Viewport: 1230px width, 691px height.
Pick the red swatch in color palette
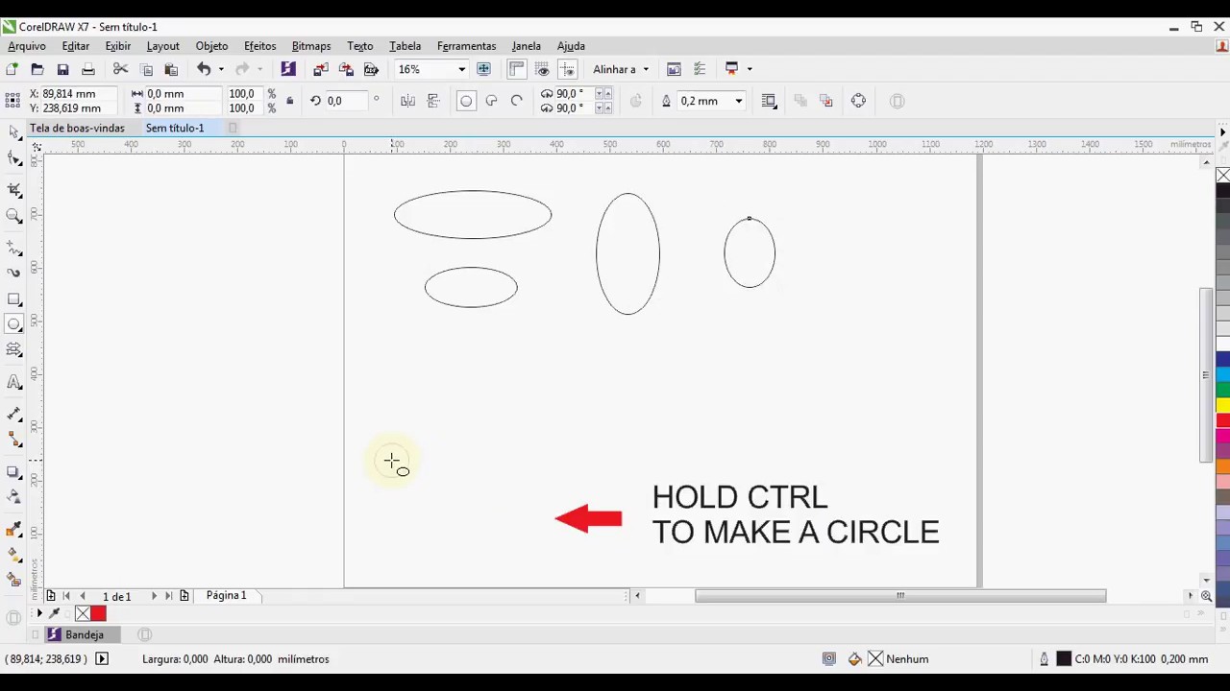[x=1222, y=420]
